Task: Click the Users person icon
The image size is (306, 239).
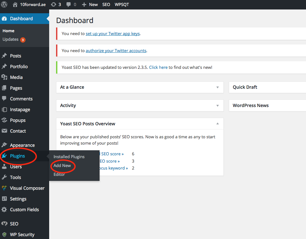Action: [x=4, y=167]
